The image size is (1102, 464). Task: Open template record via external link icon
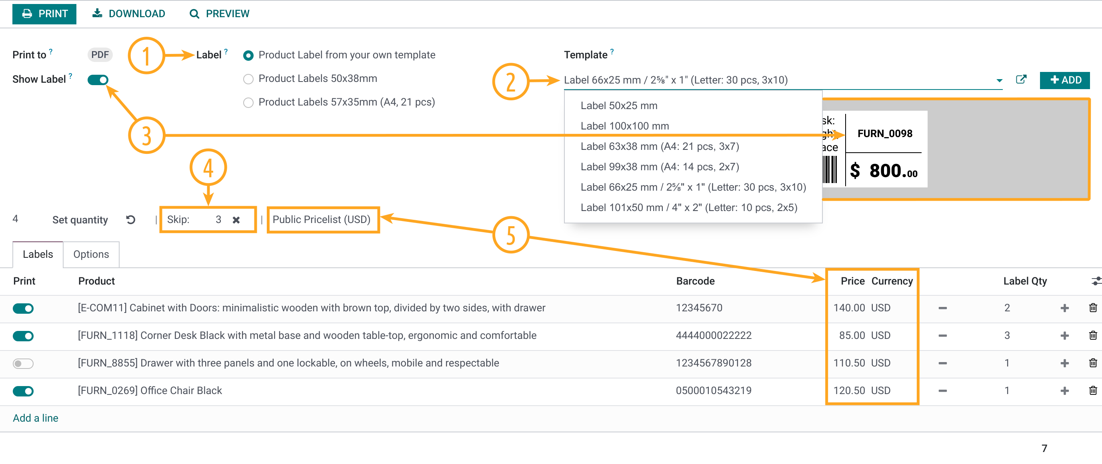click(1022, 80)
